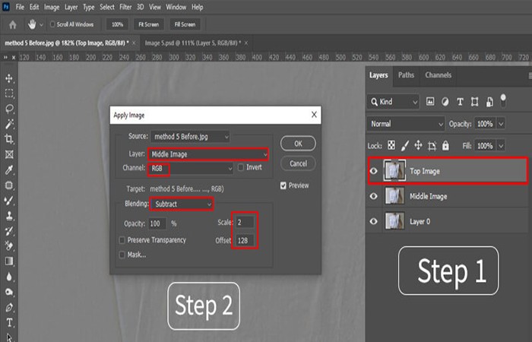Open the Layer dropdown showing Middle Image
The image size is (532, 342).
pos(208,154)
